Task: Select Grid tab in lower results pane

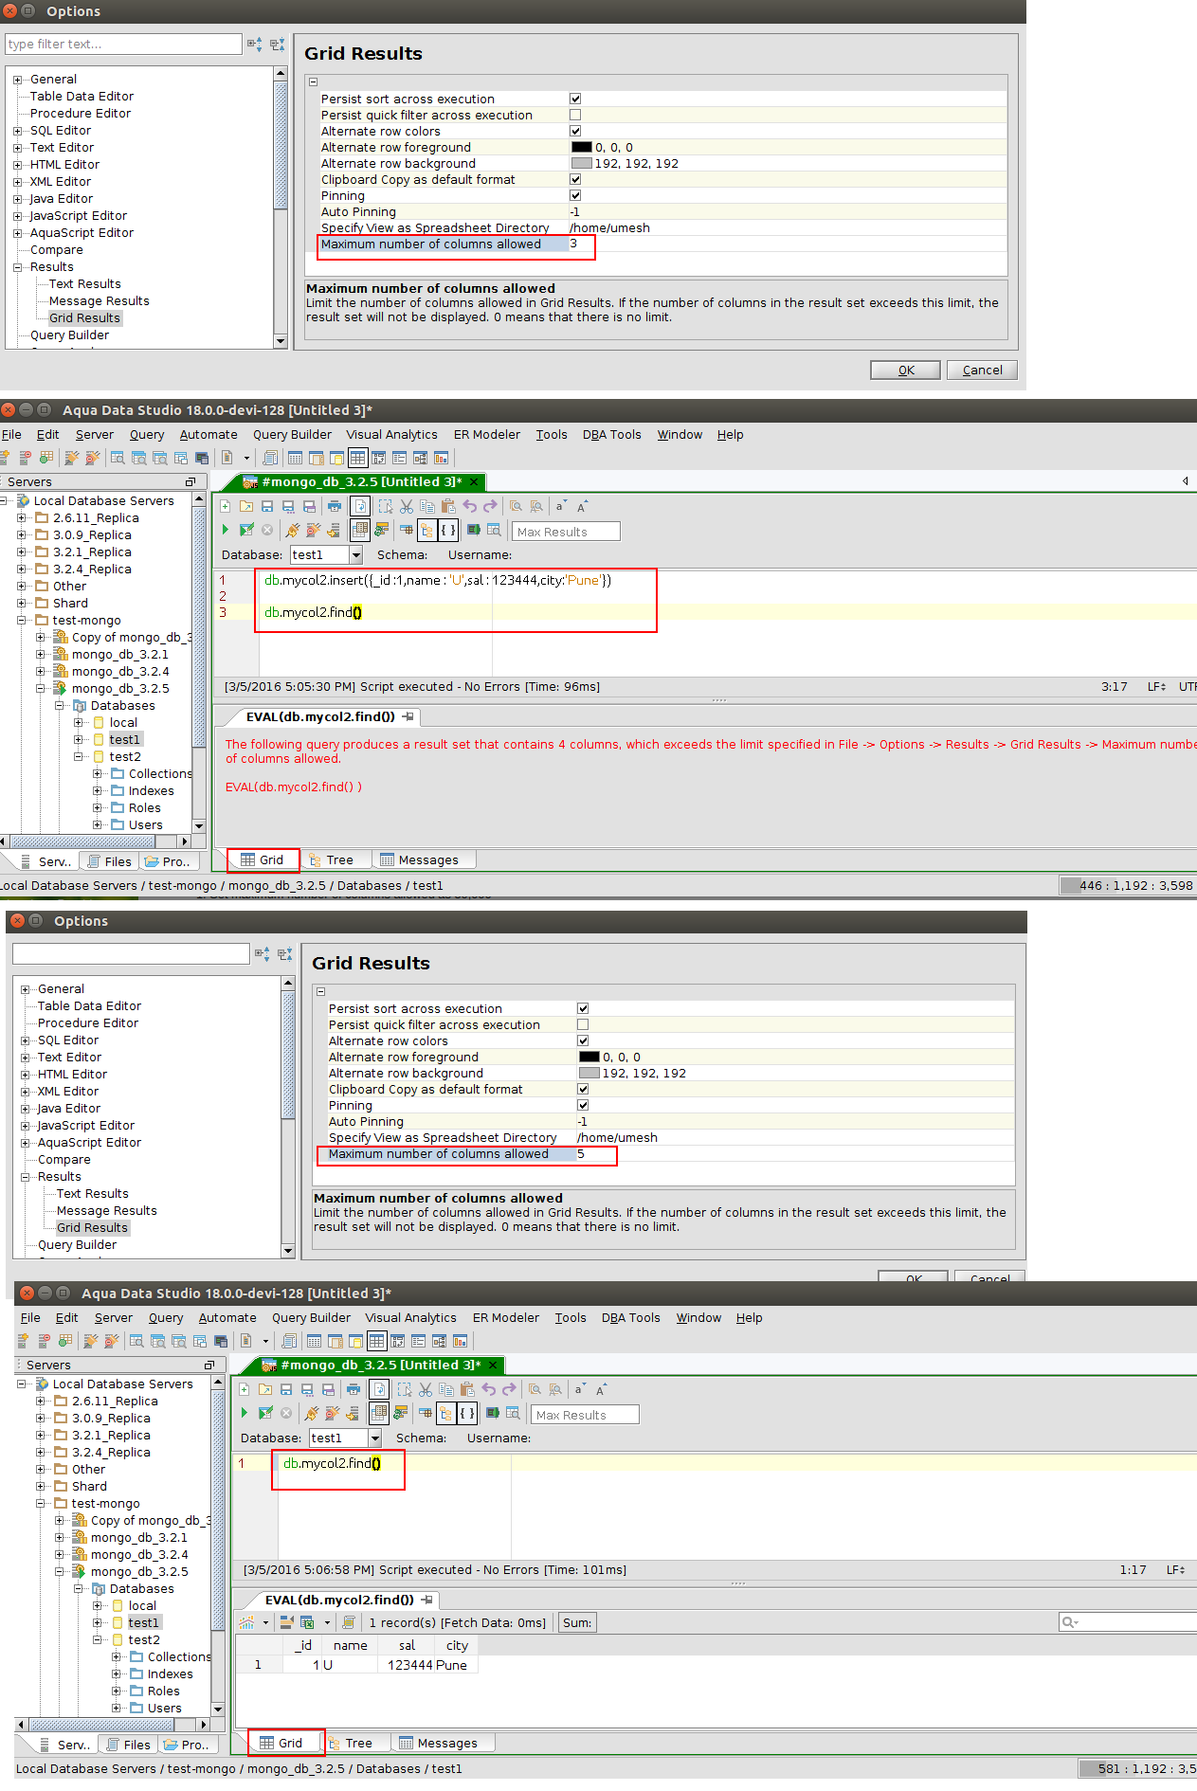Action: coord(281,1744)
